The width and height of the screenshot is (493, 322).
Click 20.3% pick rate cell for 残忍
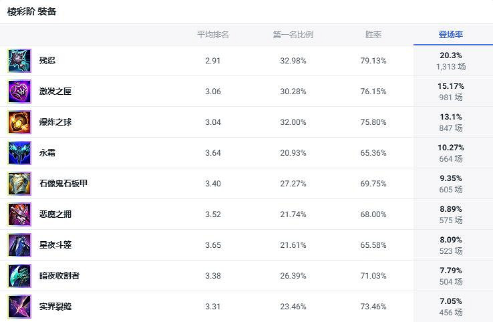[x=451, y=55]
